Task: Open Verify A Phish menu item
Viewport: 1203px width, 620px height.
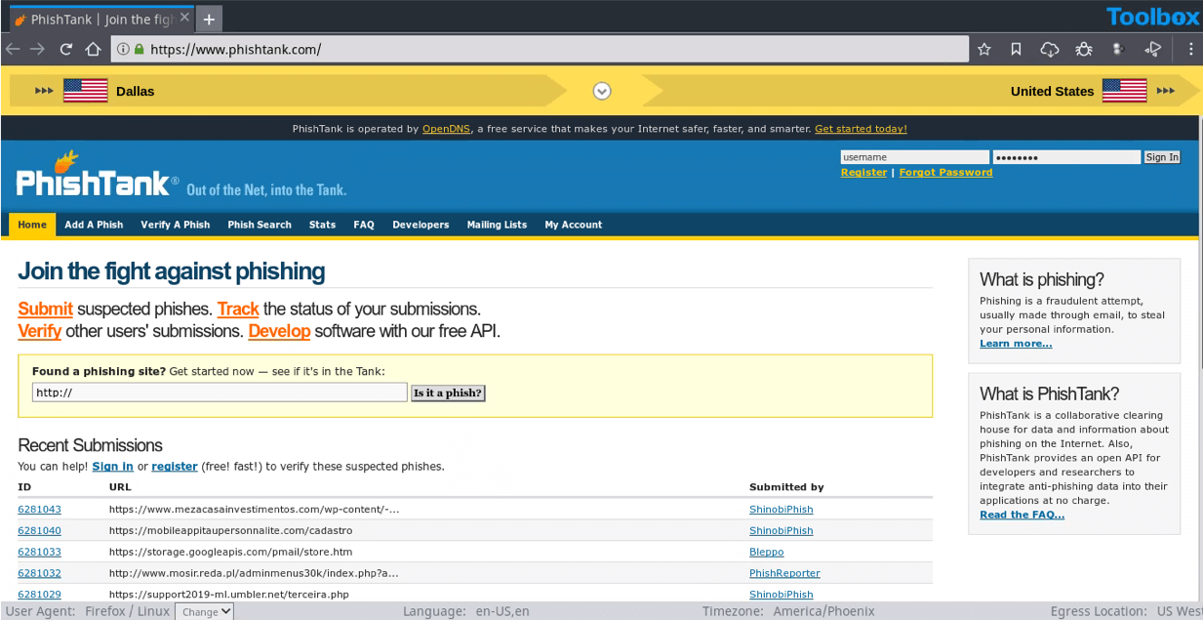Action: (x=176, y=225)
